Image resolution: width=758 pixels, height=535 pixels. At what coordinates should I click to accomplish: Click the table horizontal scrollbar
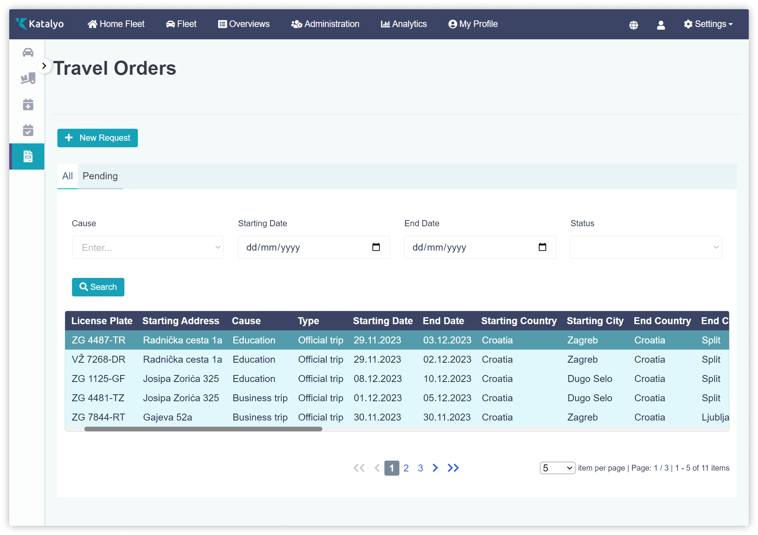click(203, 429)
